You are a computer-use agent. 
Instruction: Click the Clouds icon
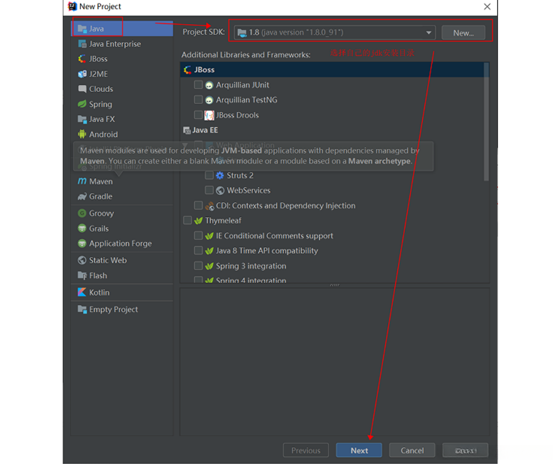click(82, 89)
